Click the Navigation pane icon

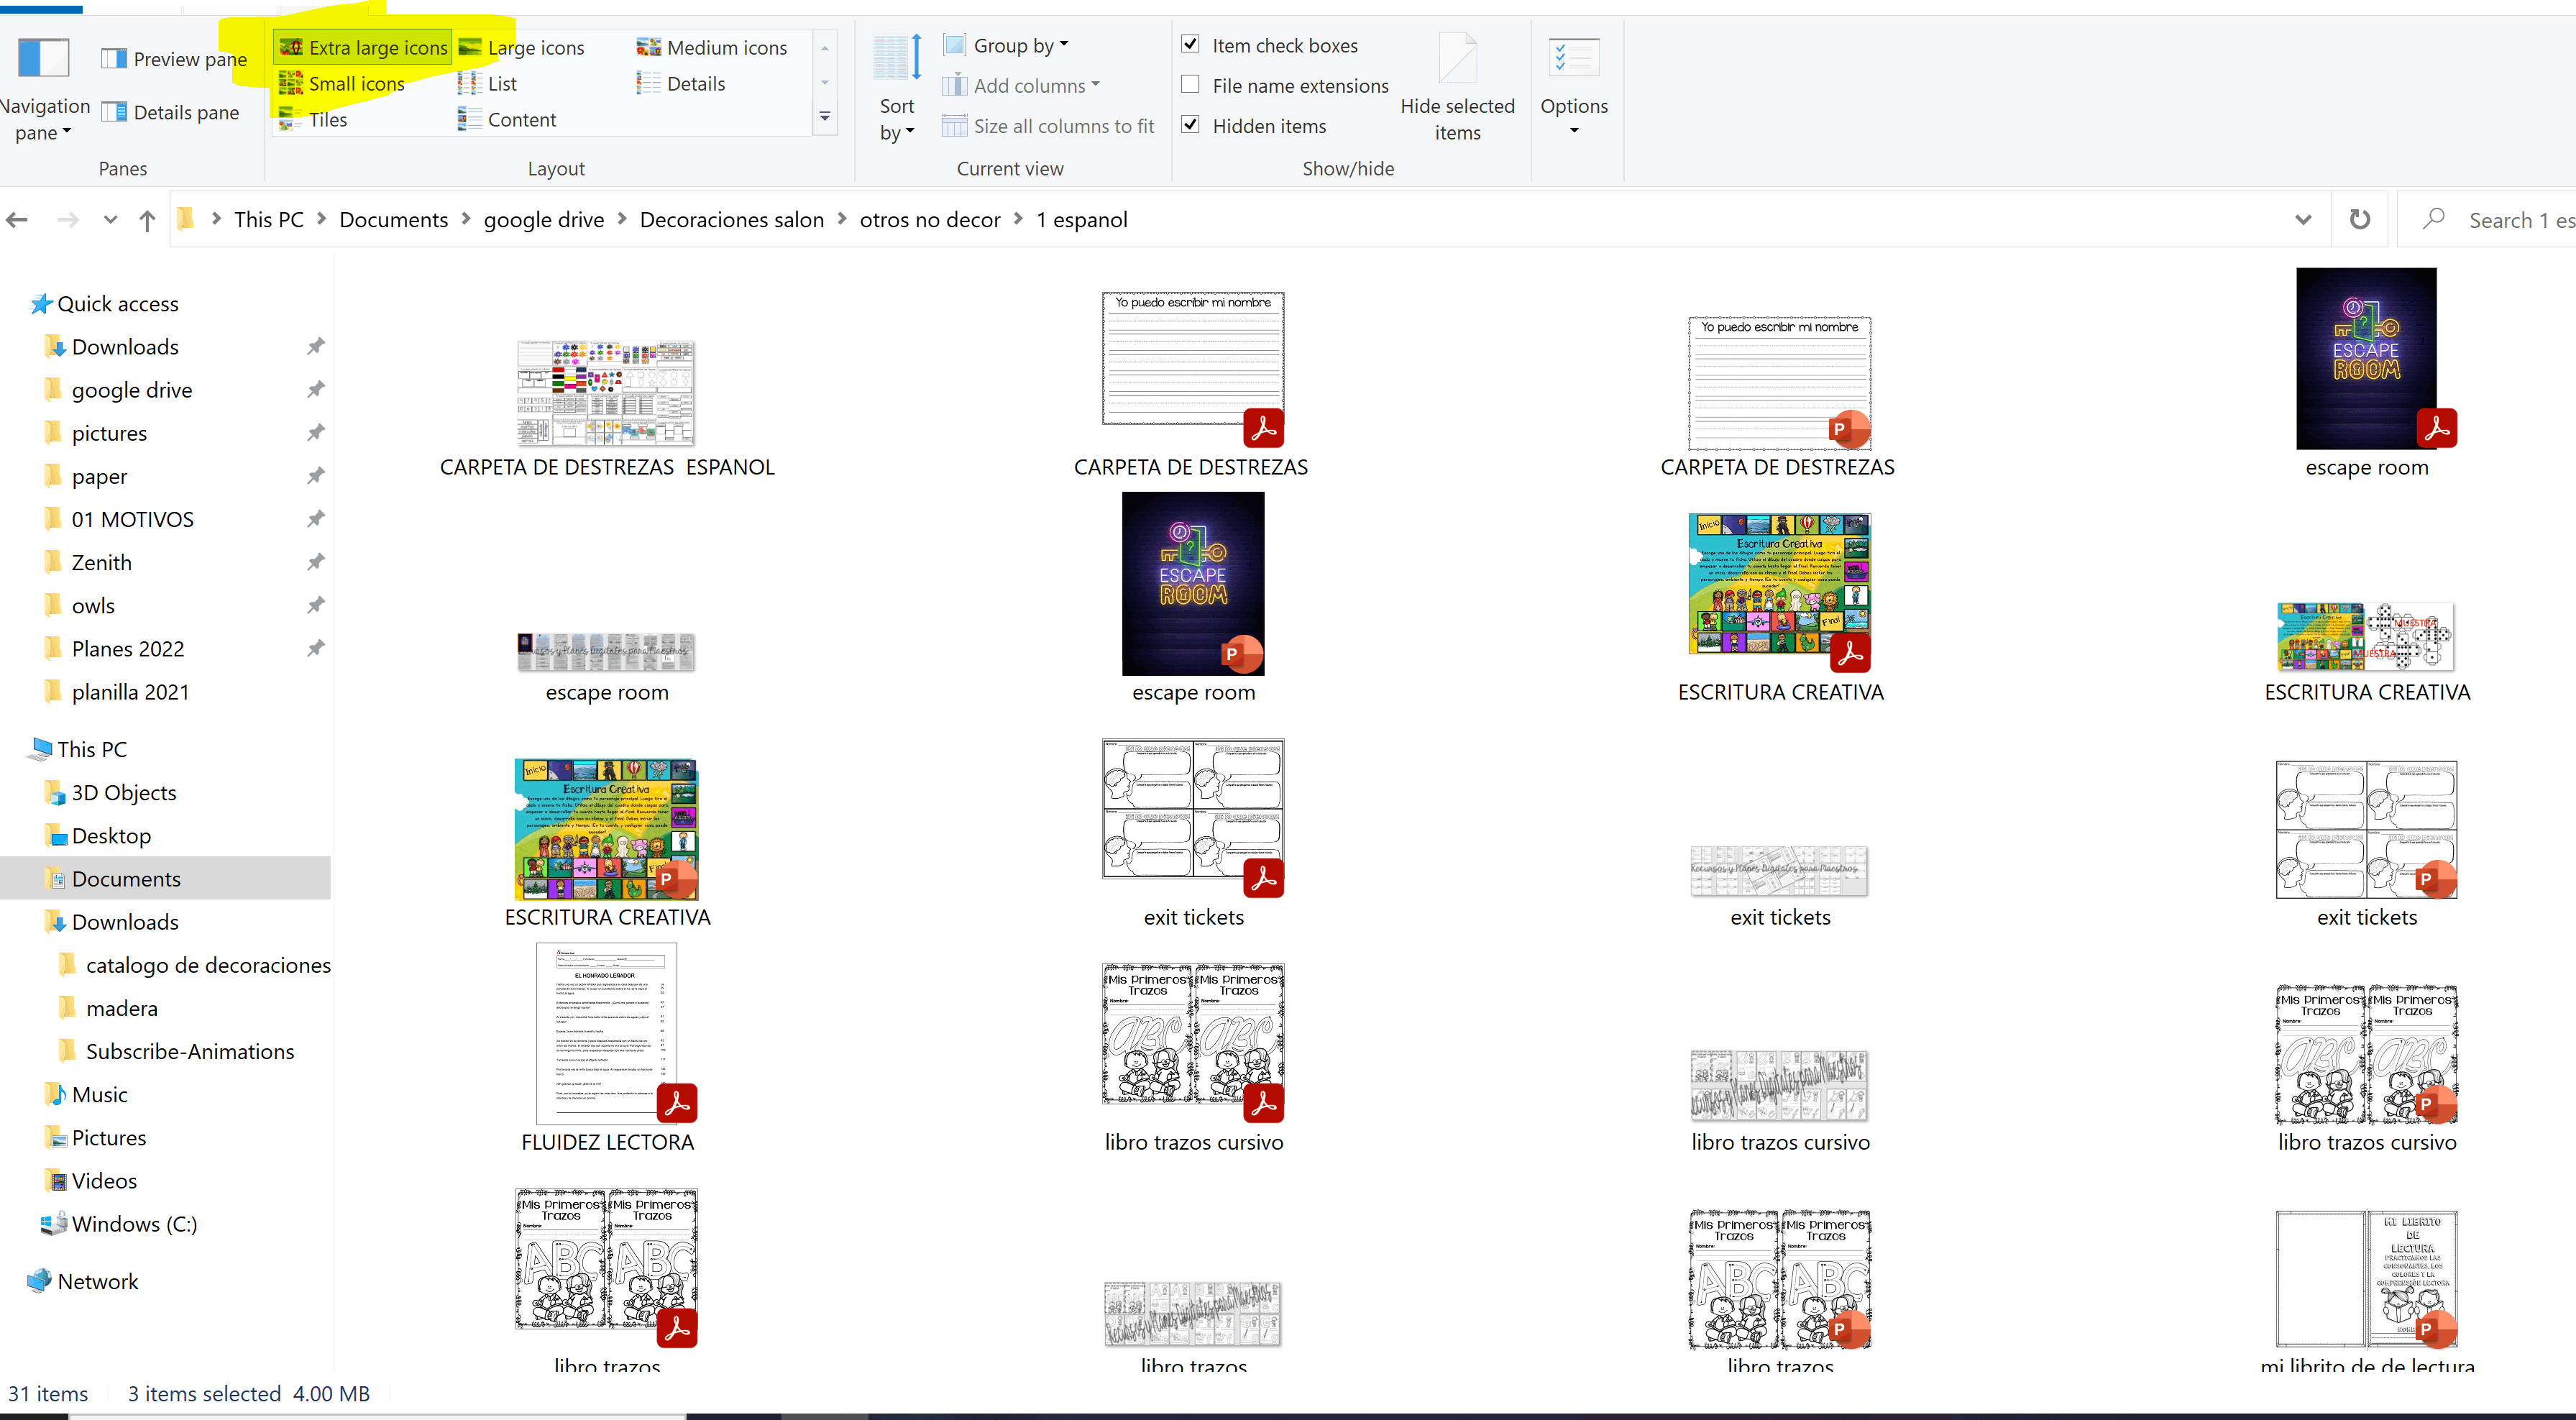43,58
